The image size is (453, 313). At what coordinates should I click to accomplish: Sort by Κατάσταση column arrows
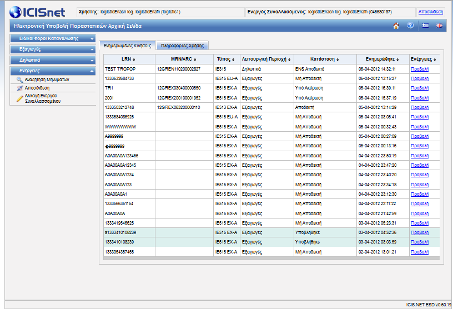click(338, 59)
